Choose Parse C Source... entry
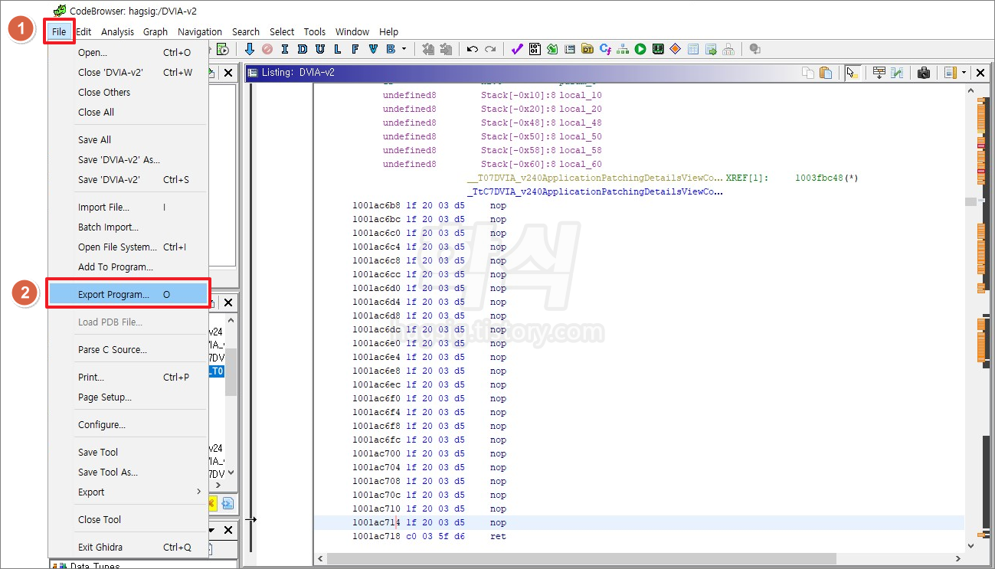995x569 pixels. coord(128,350)
